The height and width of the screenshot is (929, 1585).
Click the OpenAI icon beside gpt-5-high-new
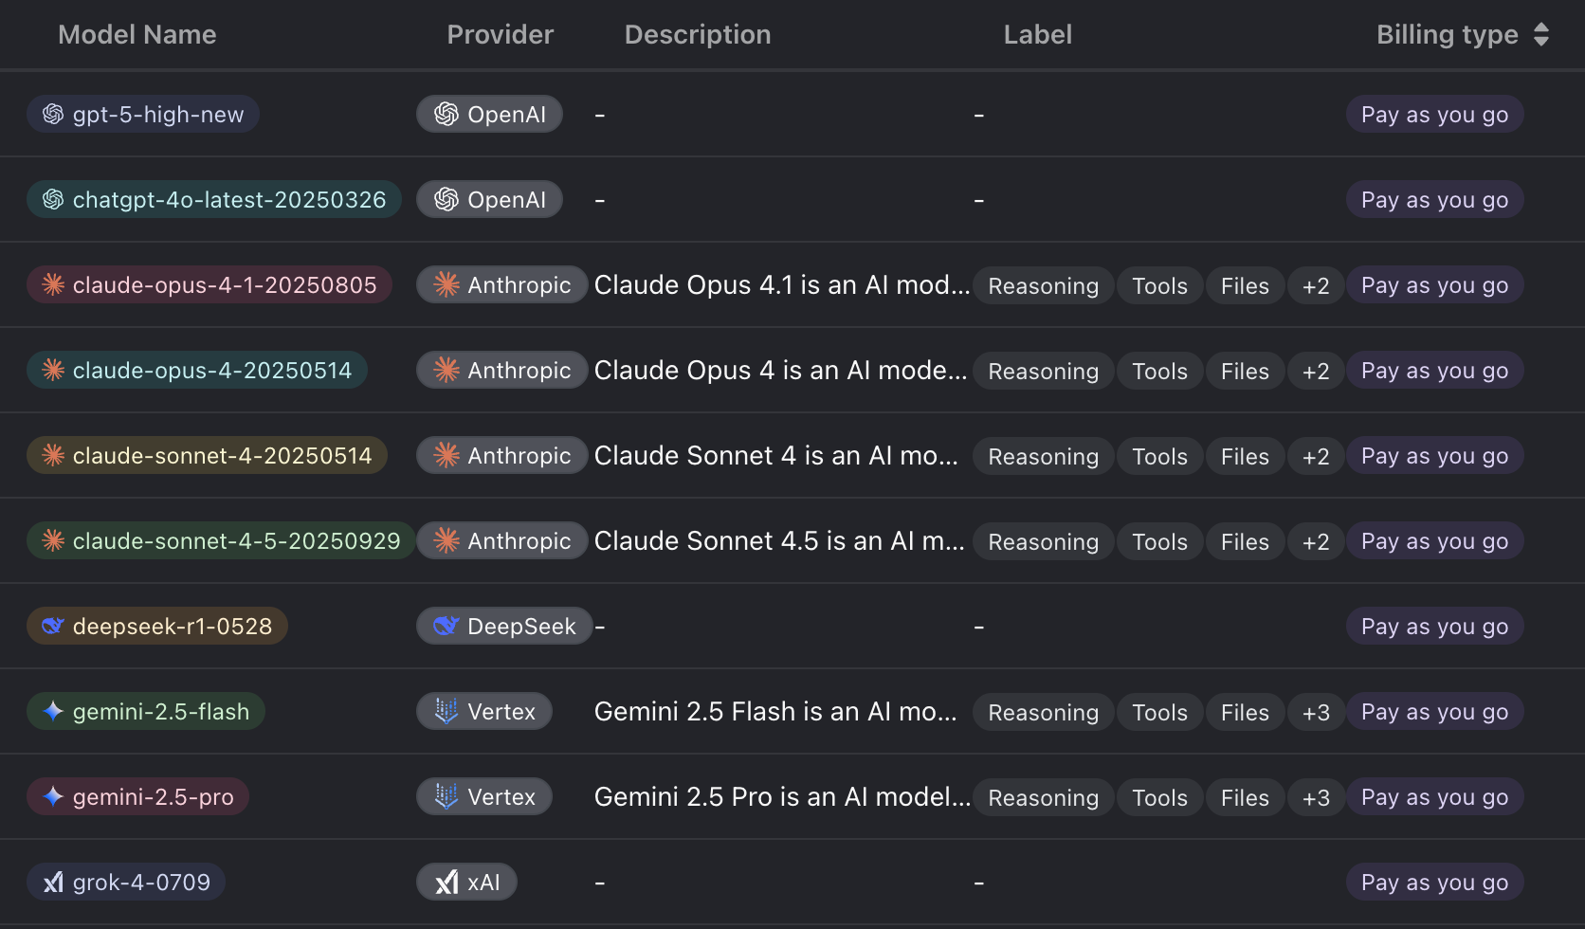pyautogui.click(x=53, y=115)
